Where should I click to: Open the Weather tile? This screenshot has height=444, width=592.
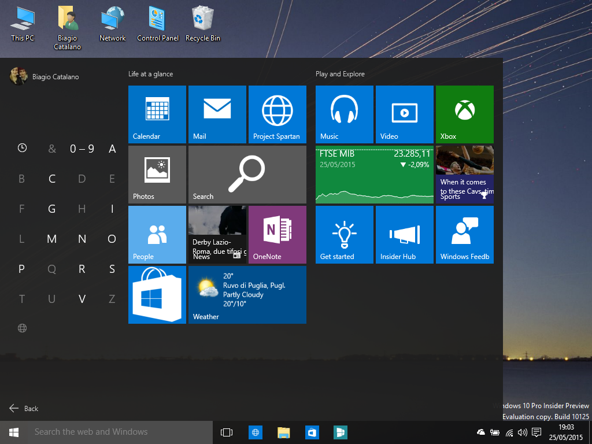click(247, 294)
